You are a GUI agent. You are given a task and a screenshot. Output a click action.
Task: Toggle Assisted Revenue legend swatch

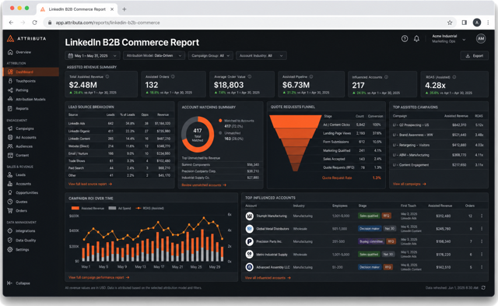click(x=75, y=208)
